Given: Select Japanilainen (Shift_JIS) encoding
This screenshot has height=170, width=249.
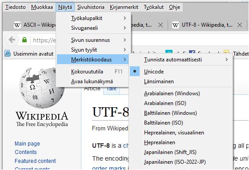Looking at the screenshot, I should tap(181, 152).
